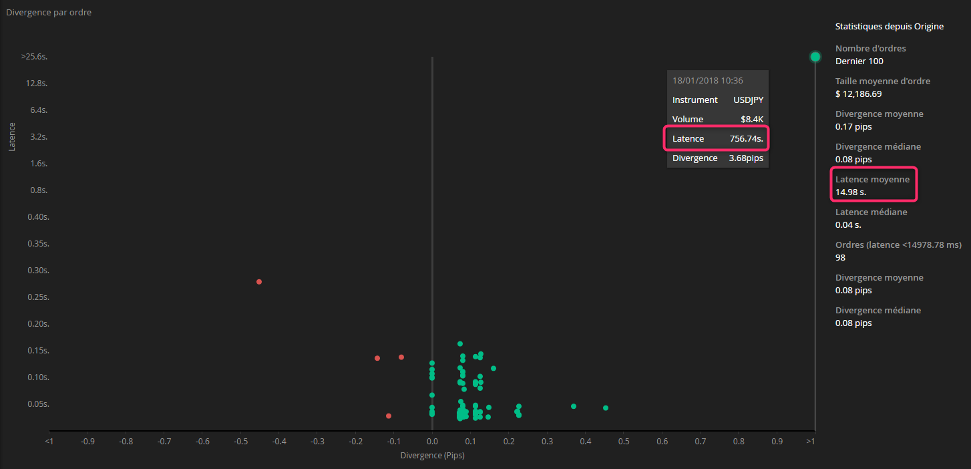
Task: Click the 'USDJPY' instrument in the tooltip
Action: (748, 100)
